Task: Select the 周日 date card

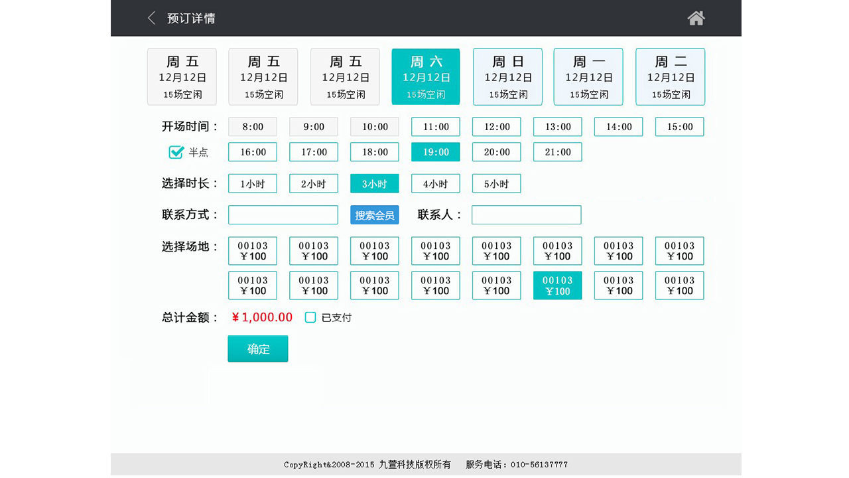Action: 507,76
